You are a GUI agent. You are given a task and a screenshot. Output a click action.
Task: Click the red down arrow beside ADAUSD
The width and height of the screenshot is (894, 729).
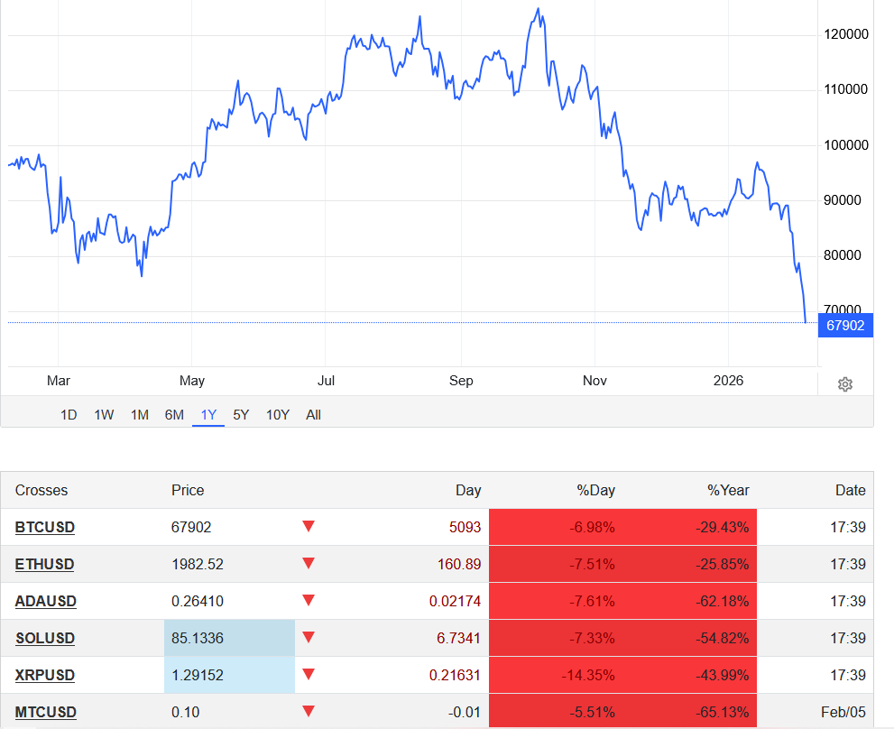point(309,601)
